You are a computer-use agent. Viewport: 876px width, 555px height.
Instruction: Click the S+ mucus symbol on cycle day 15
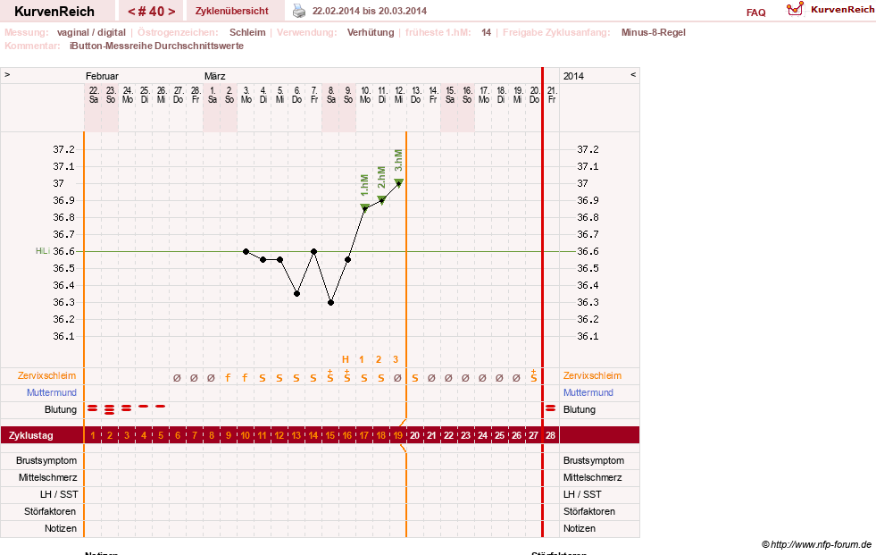click(330, 376)
